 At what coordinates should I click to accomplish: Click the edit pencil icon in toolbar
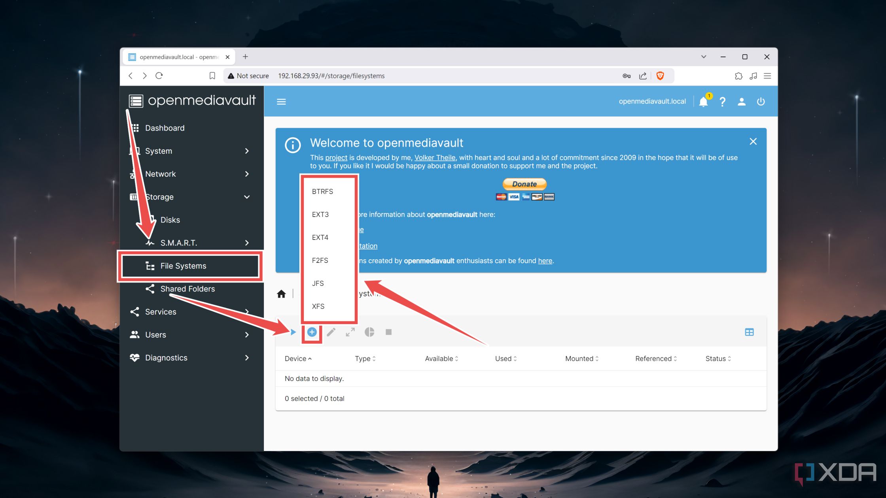331,331
